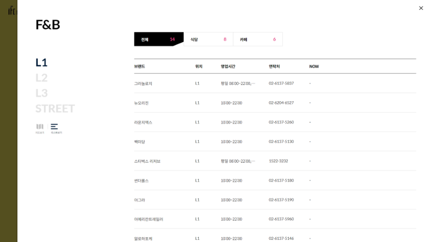Choose floor L1 in the floor list

point(41,63)
